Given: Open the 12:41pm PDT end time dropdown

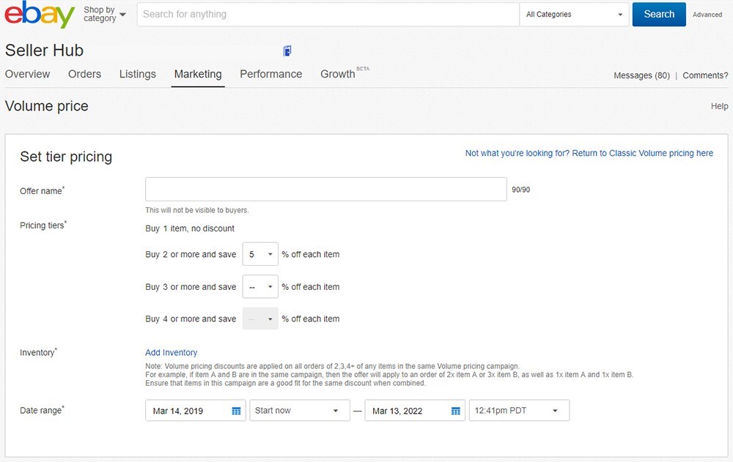Looking at the screenshot, I should point(518,411).
